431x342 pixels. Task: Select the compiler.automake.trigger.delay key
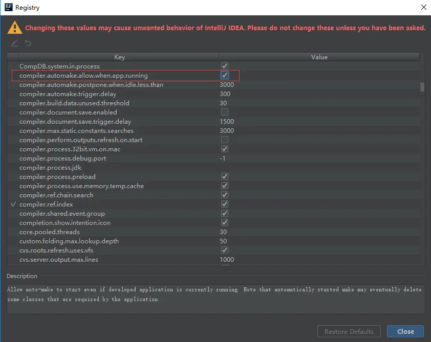point(68,94)
